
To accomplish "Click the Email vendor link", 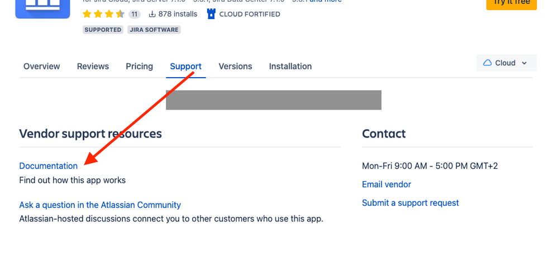I will 387,184.
